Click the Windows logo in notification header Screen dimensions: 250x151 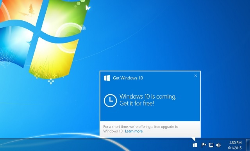click(x=107, y=78)
